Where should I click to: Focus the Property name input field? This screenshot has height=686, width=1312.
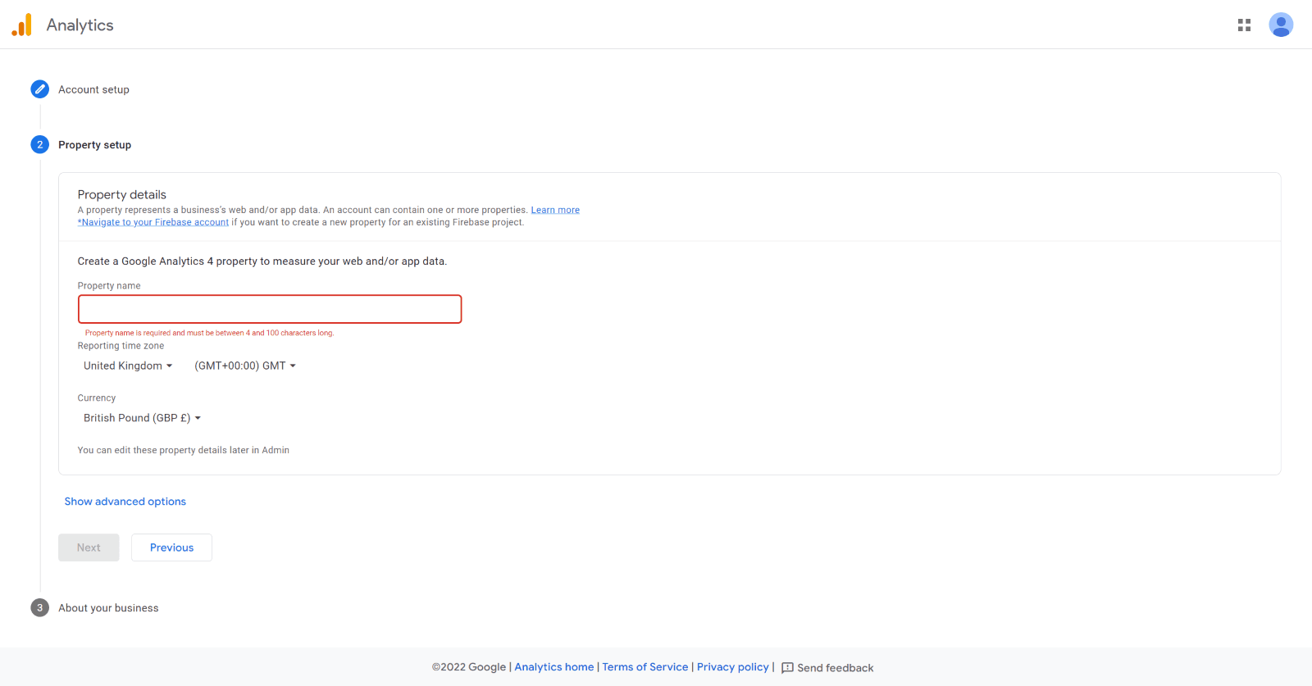270,309
